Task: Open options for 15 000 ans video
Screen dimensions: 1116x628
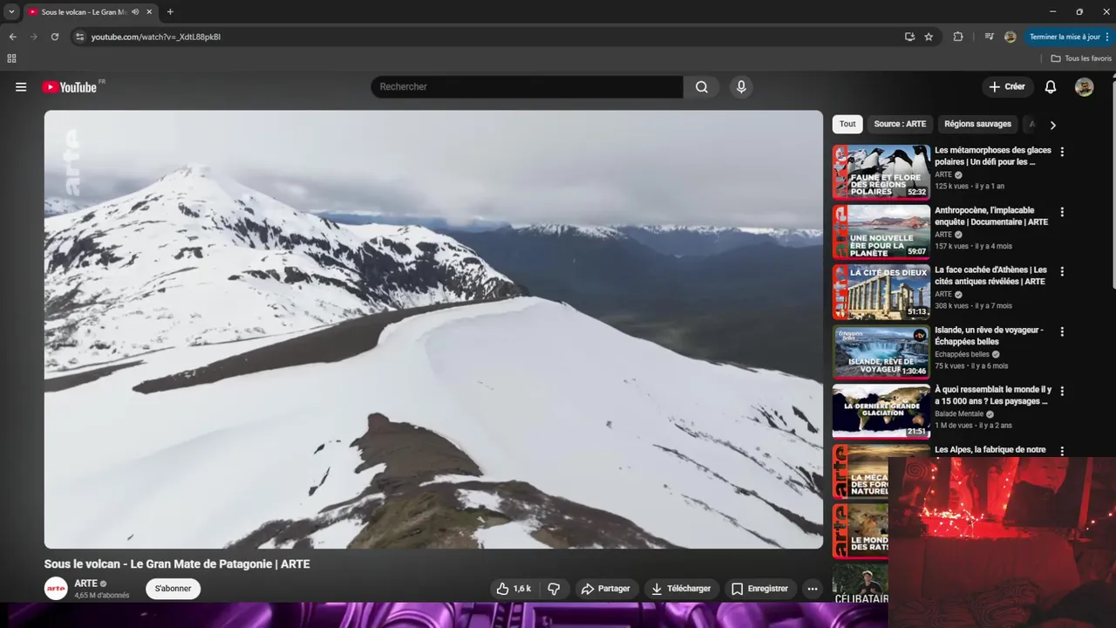Action: 1062,392
